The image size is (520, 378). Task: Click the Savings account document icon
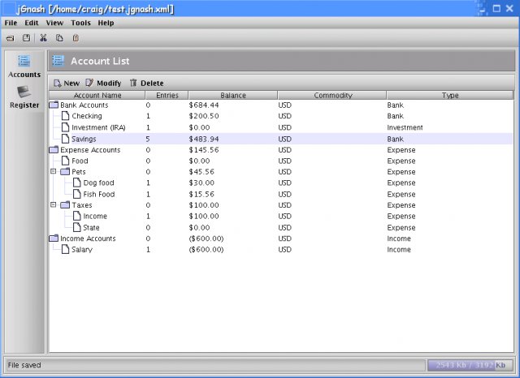click(x=66, y=139)
